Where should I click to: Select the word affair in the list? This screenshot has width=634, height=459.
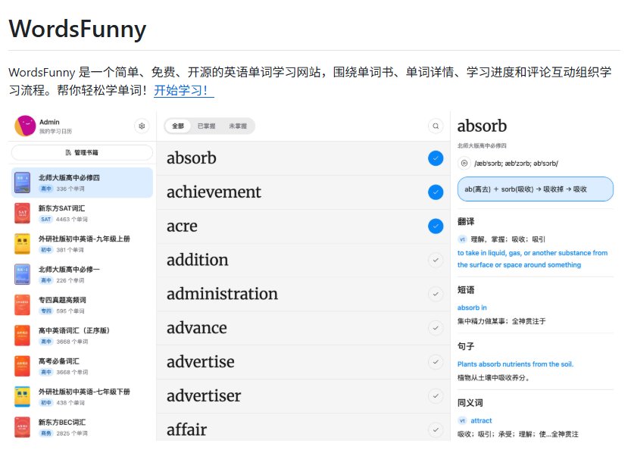coord(187,429)
